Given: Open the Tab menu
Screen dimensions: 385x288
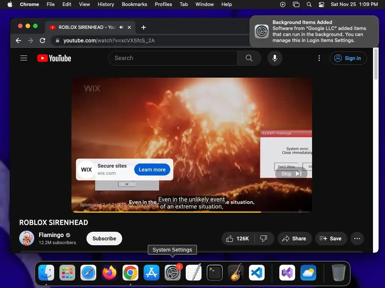Looking at the screenshot, I should click(x=183, y=4).
